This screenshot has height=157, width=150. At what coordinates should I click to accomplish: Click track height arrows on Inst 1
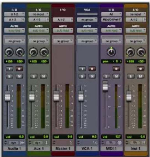pyautogui.click(x=127, y=143)
